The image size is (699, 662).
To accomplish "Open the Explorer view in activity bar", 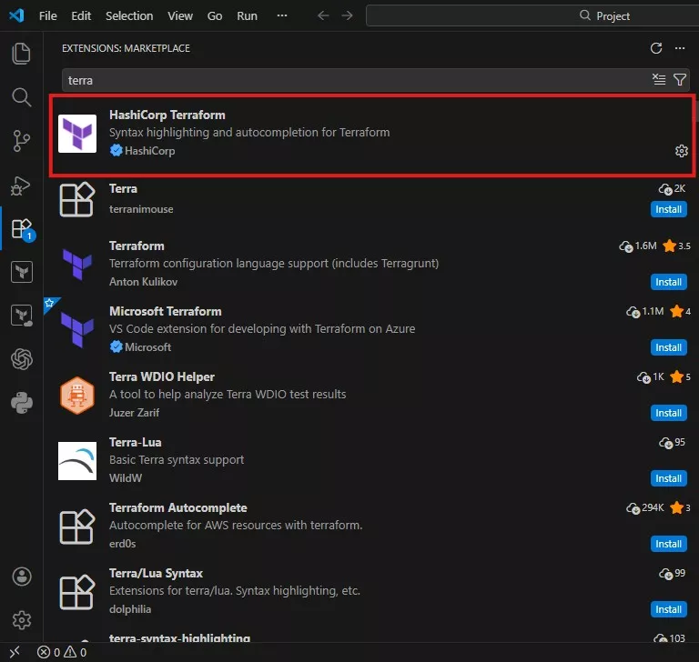I will click(x=22, y=54).
